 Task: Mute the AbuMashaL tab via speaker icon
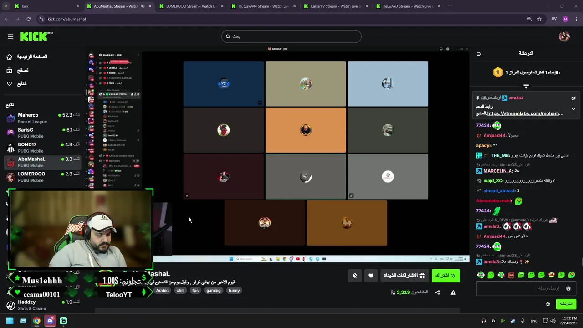[143, 6]
